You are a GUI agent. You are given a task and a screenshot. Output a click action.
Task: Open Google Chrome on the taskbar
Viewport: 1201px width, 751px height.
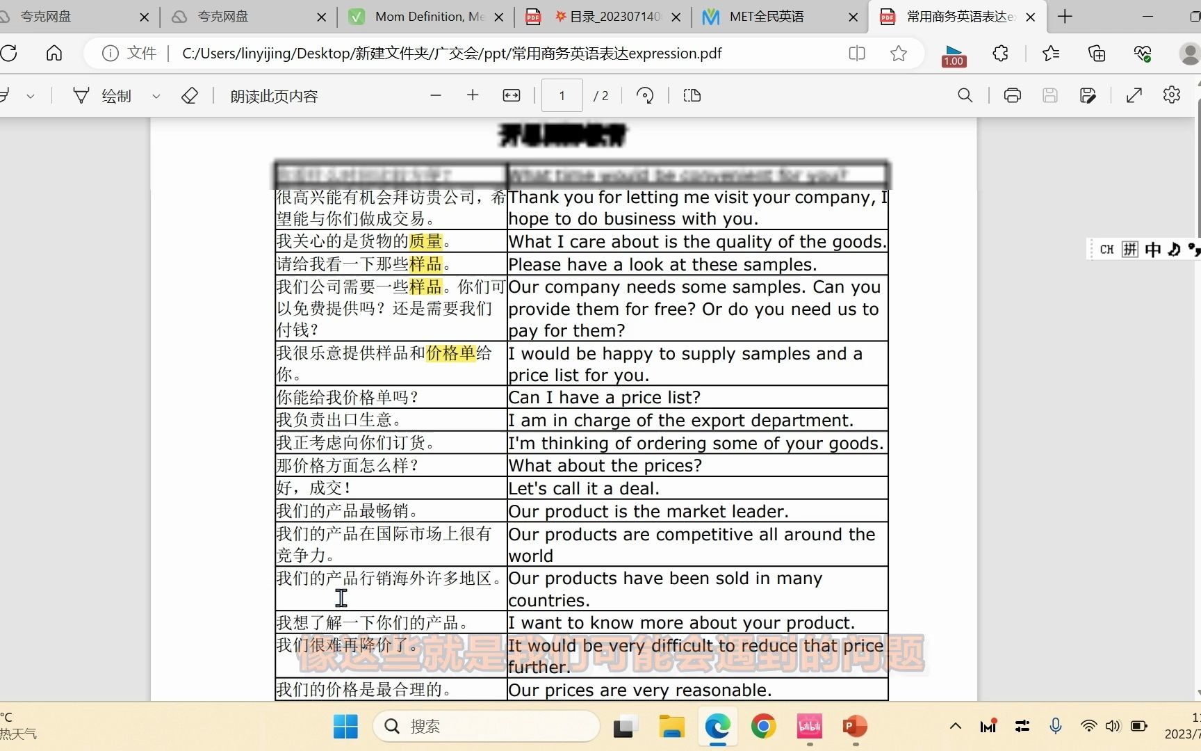[x=764, y=727]
